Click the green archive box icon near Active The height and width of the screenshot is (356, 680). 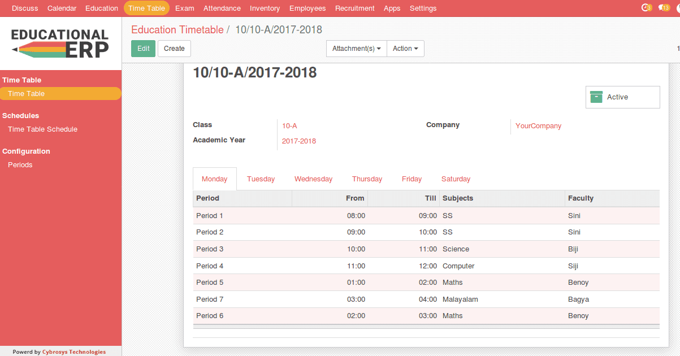coord(596,97)
